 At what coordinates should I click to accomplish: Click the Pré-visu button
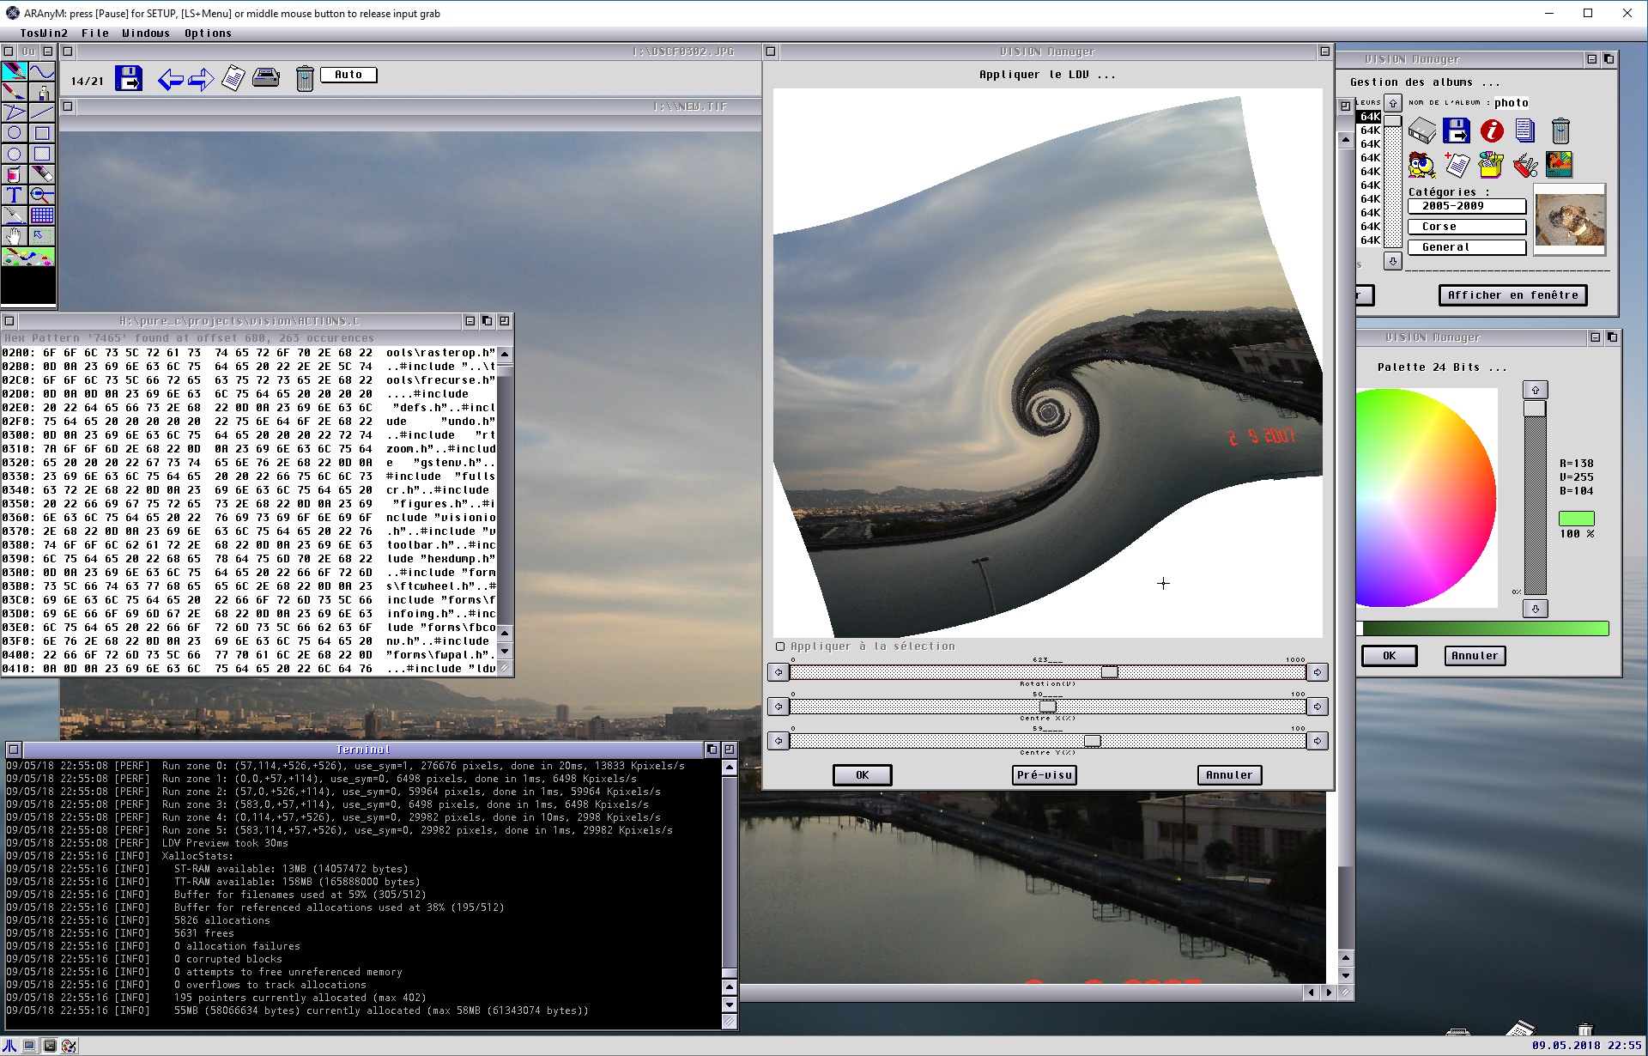[x=1045, y=775]
